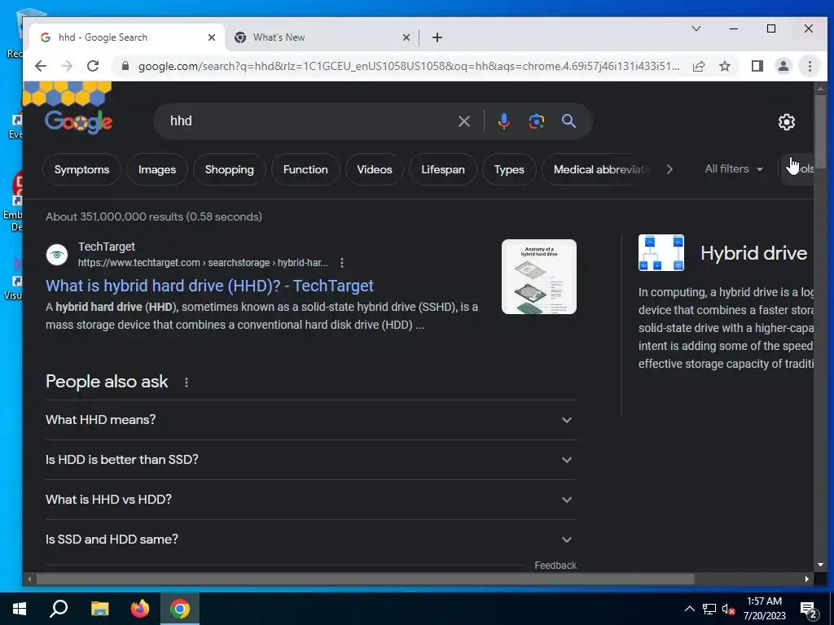
Task: Open tab search dropdown arrow
Action: pos(696,28)
